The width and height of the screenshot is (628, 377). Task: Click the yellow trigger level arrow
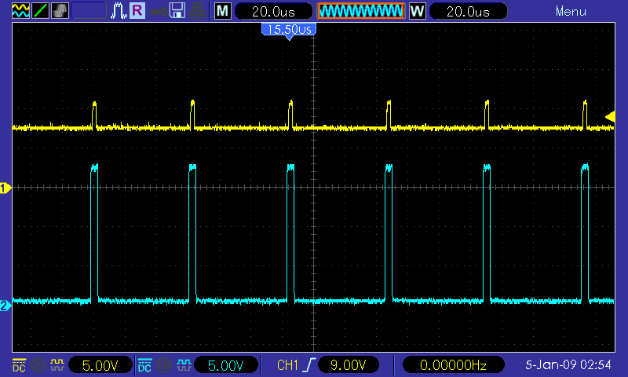point(610,116)
